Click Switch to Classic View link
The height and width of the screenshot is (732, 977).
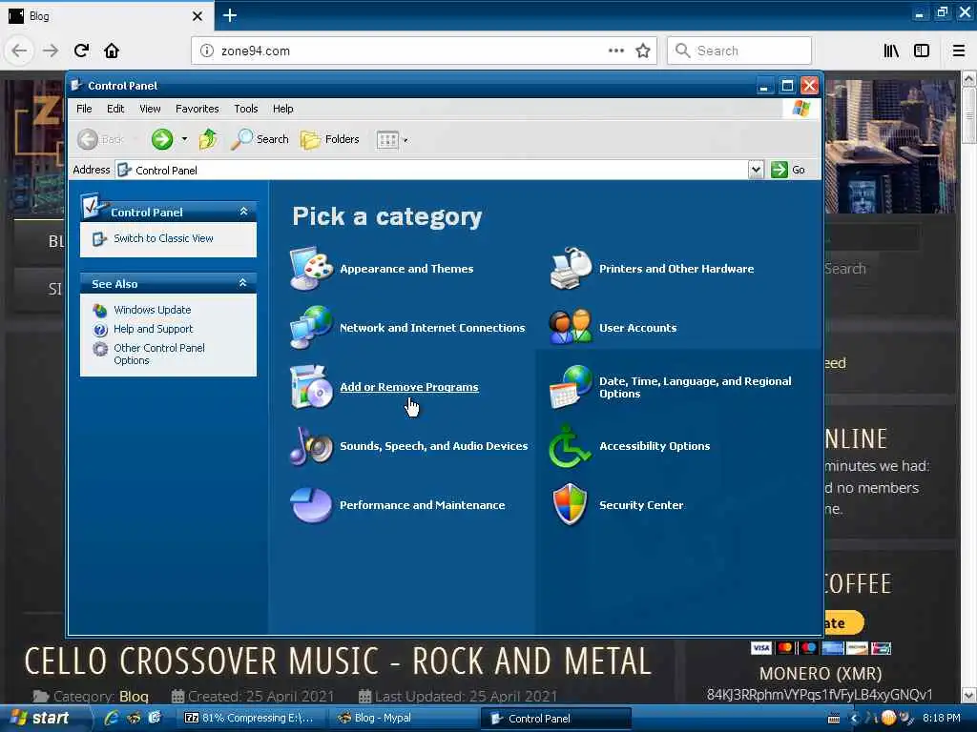(163, 238)
